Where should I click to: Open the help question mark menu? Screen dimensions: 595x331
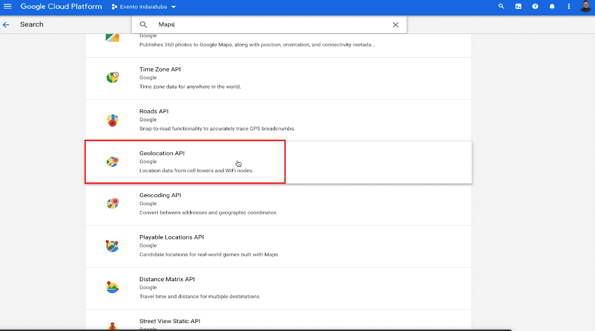tap(535, 6)
